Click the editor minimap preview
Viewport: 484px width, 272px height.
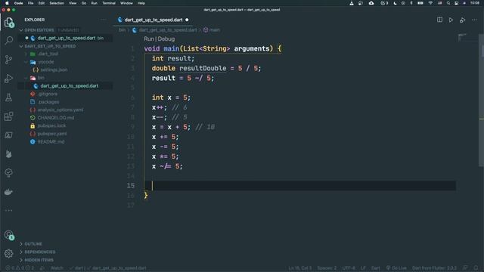[462, 38]
